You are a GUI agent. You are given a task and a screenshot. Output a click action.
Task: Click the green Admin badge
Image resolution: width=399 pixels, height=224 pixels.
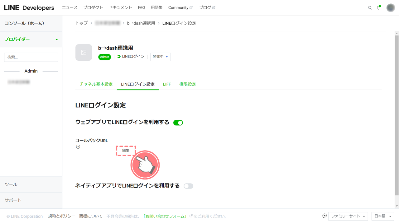pos(104,57)
